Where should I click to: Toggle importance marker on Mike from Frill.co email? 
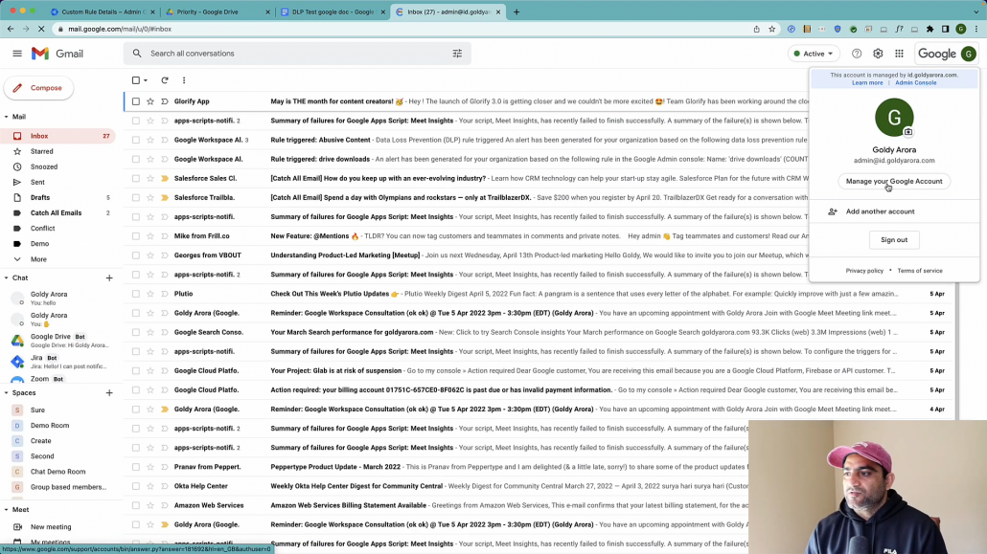(164, 236)
